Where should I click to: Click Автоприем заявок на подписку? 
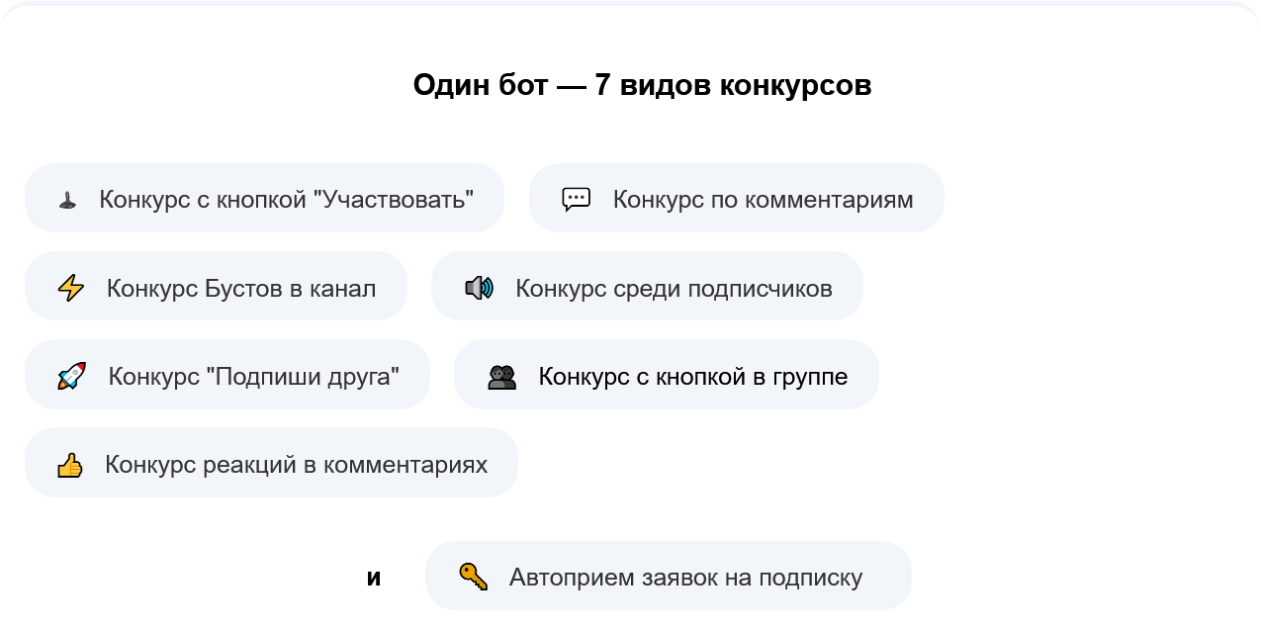point(669,575)
